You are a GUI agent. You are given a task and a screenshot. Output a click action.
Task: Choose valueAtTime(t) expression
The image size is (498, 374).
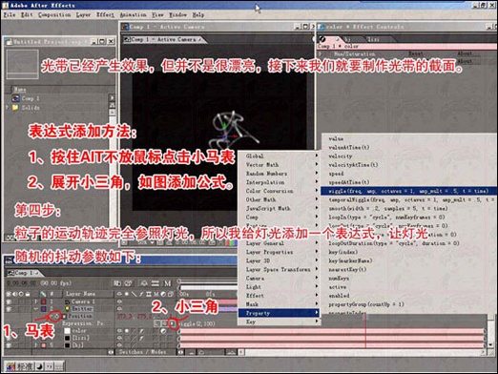[x=349, y=148]
